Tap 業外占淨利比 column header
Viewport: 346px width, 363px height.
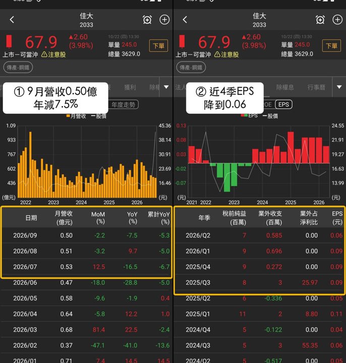click(x=309, y=218)
